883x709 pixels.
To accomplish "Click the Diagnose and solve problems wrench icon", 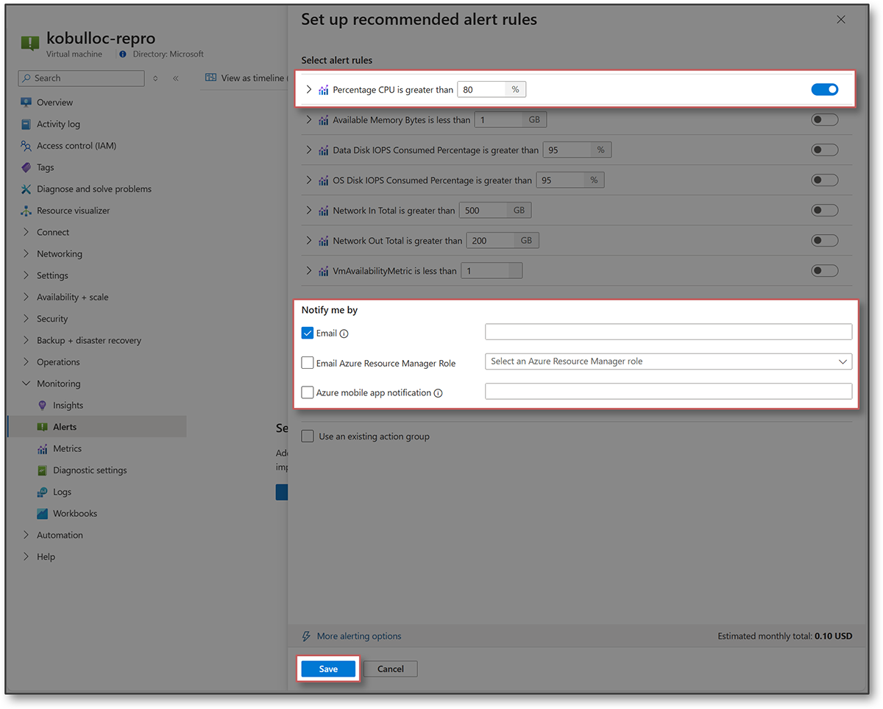I will tap(26, 188).
